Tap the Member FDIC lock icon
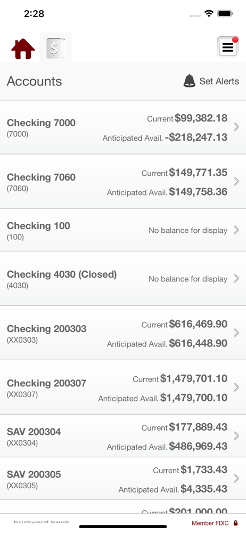Image resolution: width=246 pixels, height=533 pixels. click(235, 523)
